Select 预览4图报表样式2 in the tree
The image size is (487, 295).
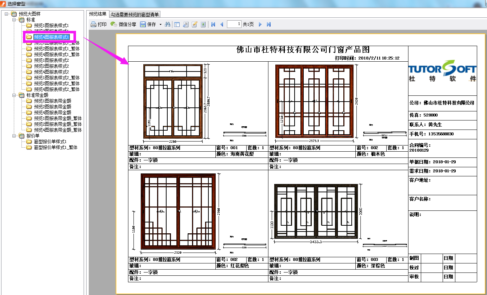(x=51, y=72)
